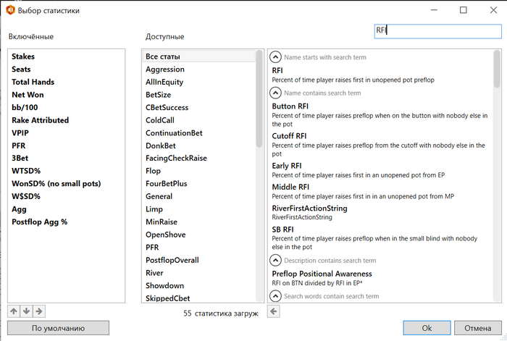Click the move stat down arrow
This screenshot has width=507, height=341.
click(x=26, y=311)
